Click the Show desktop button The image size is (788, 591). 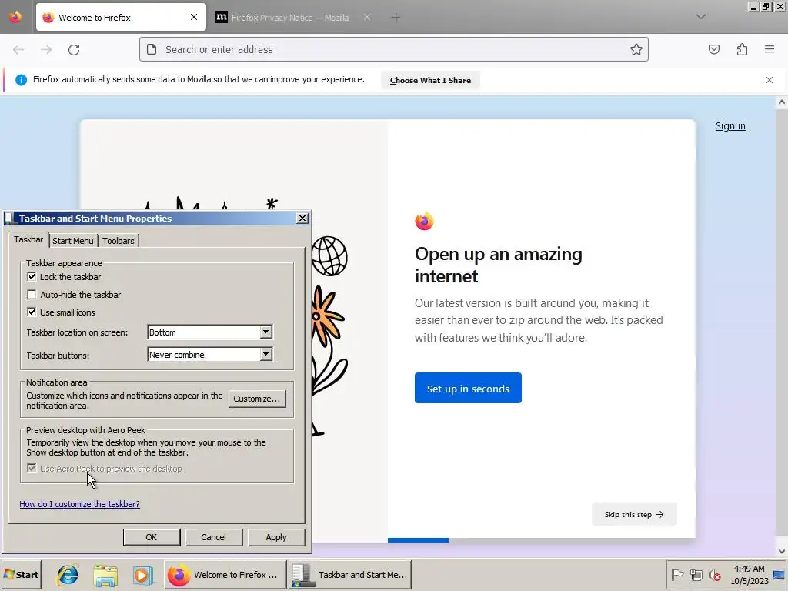(780, 575)
